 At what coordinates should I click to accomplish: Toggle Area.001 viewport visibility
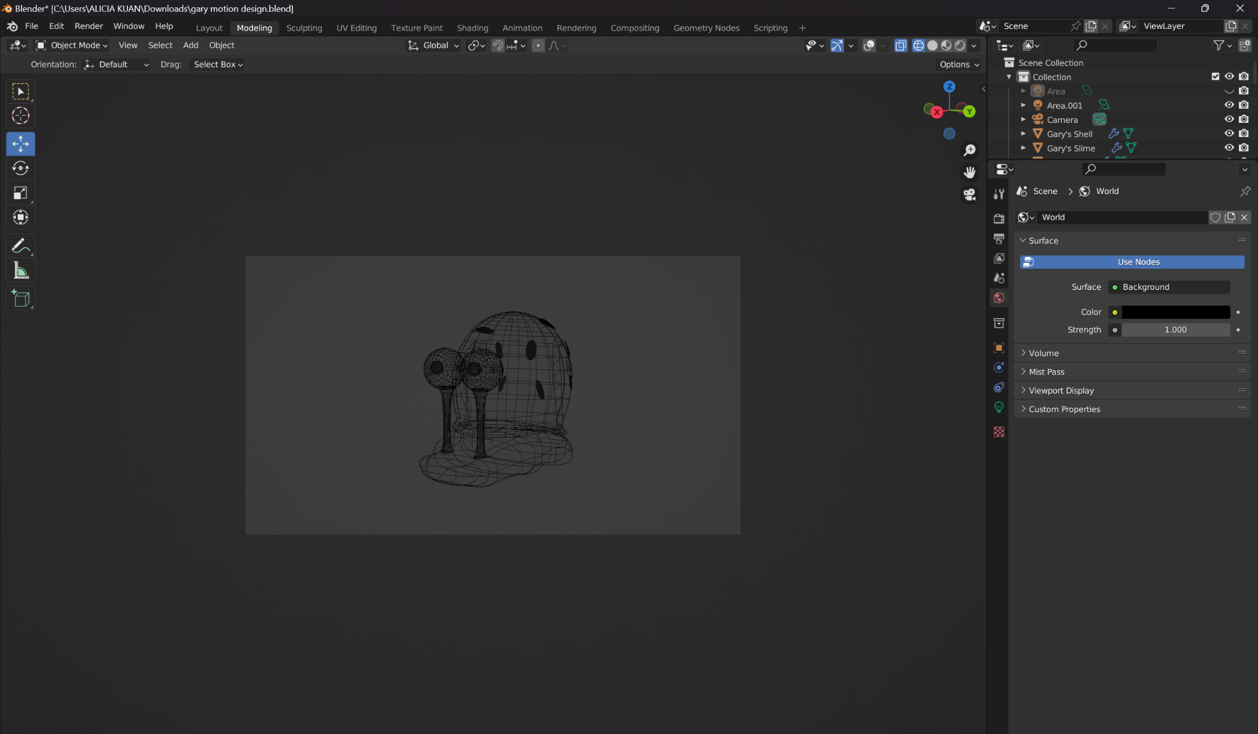[1229, 105]
